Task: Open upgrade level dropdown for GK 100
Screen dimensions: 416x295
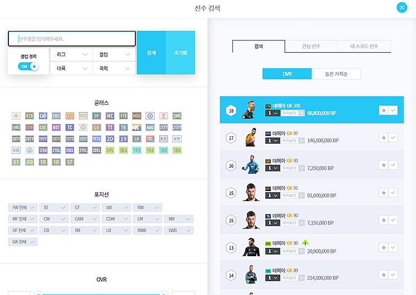Action: click(x=273, y=113)
